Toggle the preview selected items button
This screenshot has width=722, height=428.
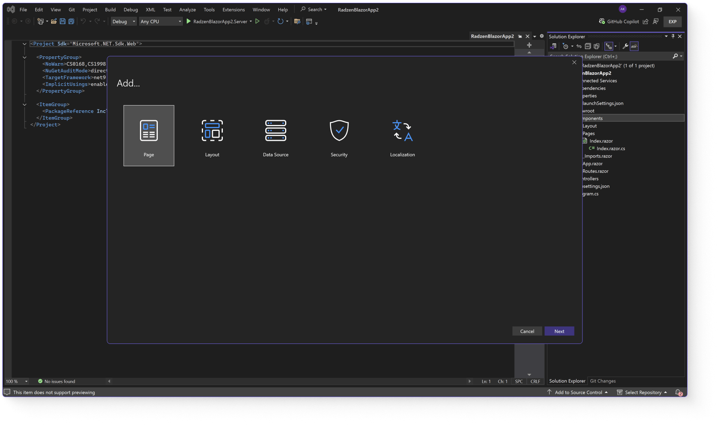[x=634, y=46]
